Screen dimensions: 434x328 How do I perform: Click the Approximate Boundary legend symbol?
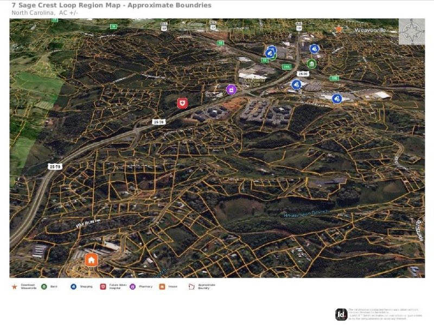[x=192, y=286]
